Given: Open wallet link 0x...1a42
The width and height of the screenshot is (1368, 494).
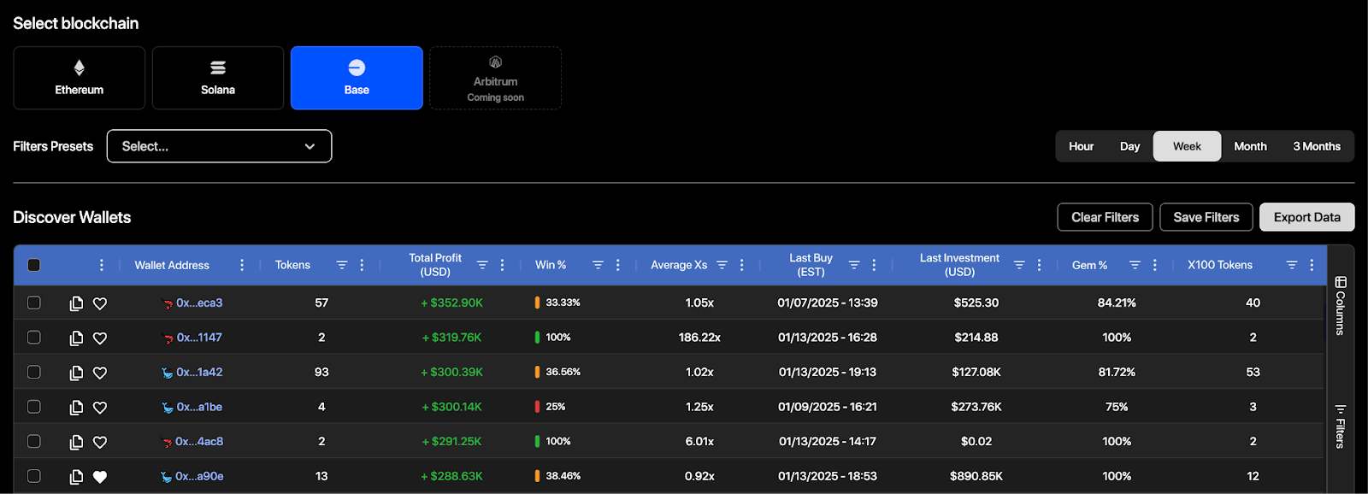Looking at the screenshot, I should [199, 372].
